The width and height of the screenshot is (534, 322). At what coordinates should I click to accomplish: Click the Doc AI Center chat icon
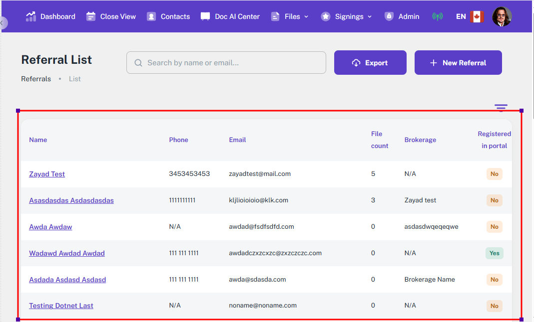pos(205,16)
